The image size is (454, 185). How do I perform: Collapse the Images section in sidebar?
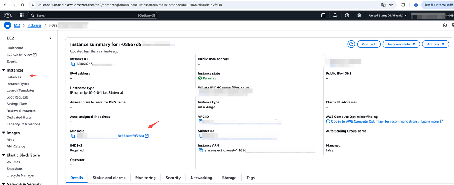click(x=4, y=133)
